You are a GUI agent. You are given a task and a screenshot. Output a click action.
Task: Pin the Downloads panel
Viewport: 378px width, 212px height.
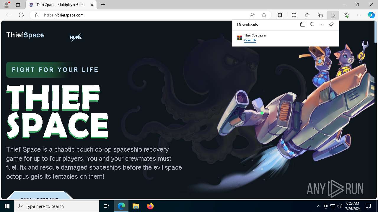[x=331, y=24]
